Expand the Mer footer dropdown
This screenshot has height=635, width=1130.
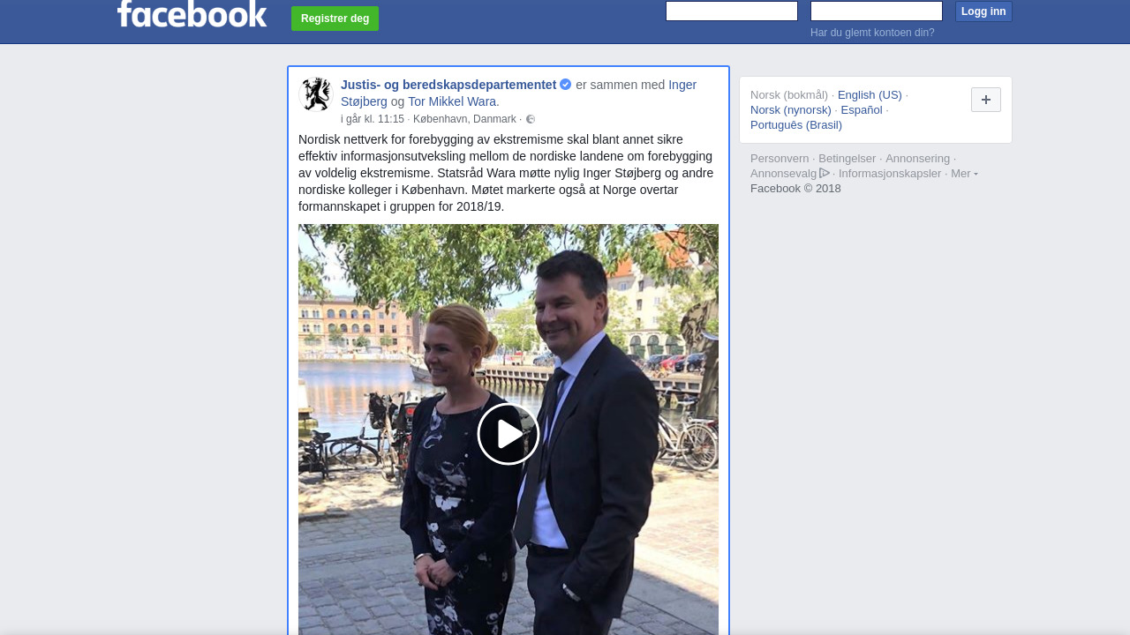pos(964,174)
